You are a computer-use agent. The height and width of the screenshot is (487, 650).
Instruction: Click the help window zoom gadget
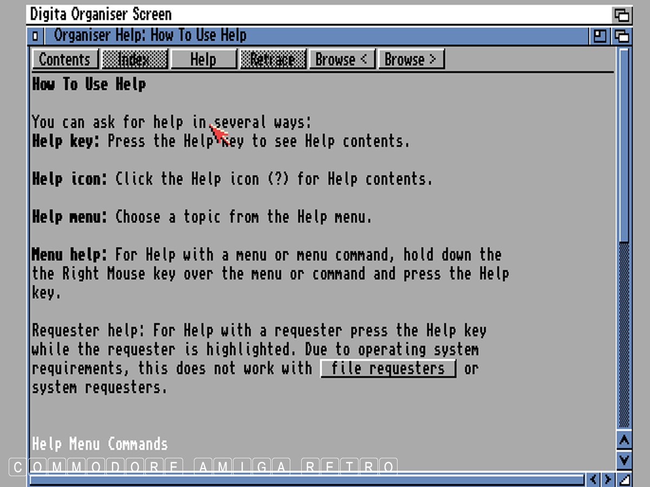[x=600, y=37]
